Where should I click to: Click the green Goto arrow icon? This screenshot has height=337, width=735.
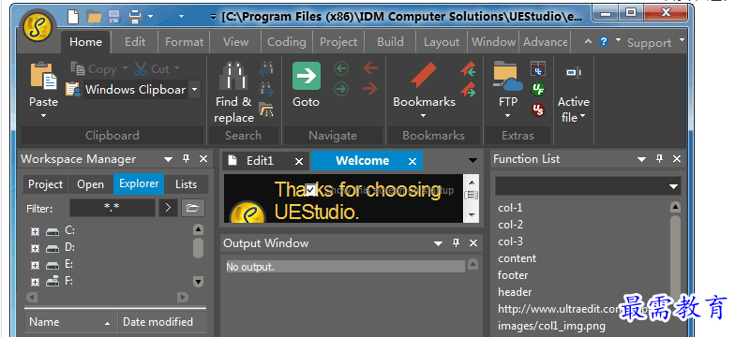pyautogui.click(x=306, y=76)
